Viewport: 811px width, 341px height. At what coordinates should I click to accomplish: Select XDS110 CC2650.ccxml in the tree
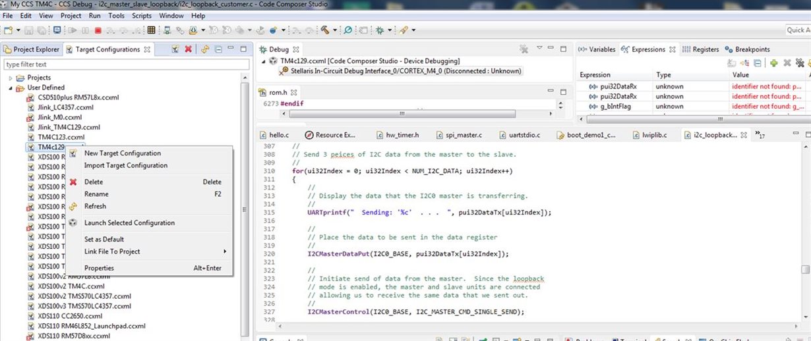(71, 316)
